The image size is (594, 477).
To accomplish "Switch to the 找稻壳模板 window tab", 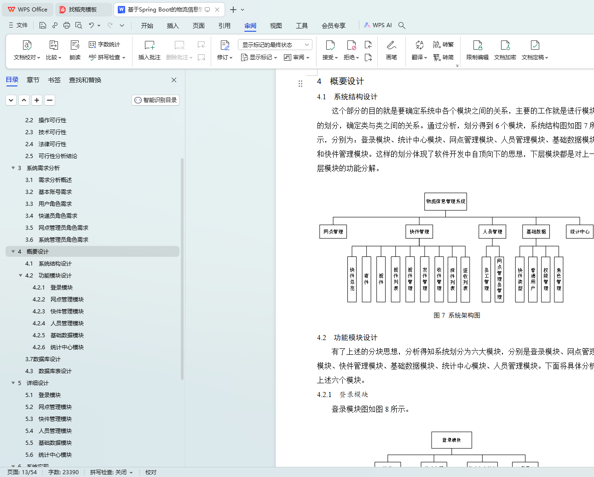I will pos(84,10).
